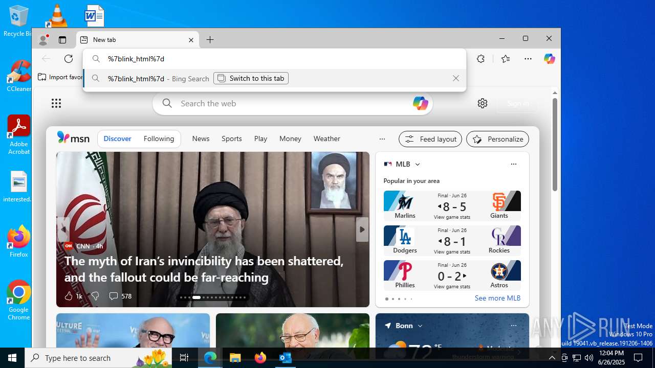Open the Marlins vs Giants game
The image size is (655, 368).
[452, 205]
